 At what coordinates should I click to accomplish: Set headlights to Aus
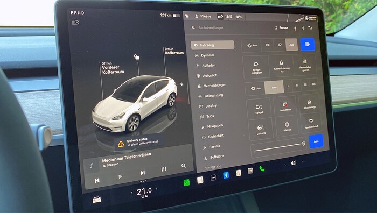coord(252,45)
